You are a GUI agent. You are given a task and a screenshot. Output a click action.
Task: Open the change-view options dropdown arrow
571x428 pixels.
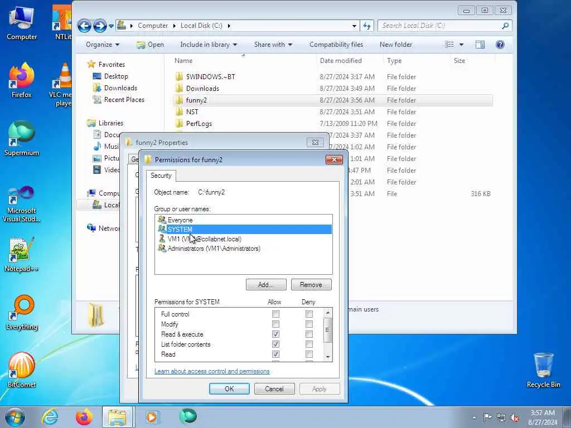click(x=461, y=45)
